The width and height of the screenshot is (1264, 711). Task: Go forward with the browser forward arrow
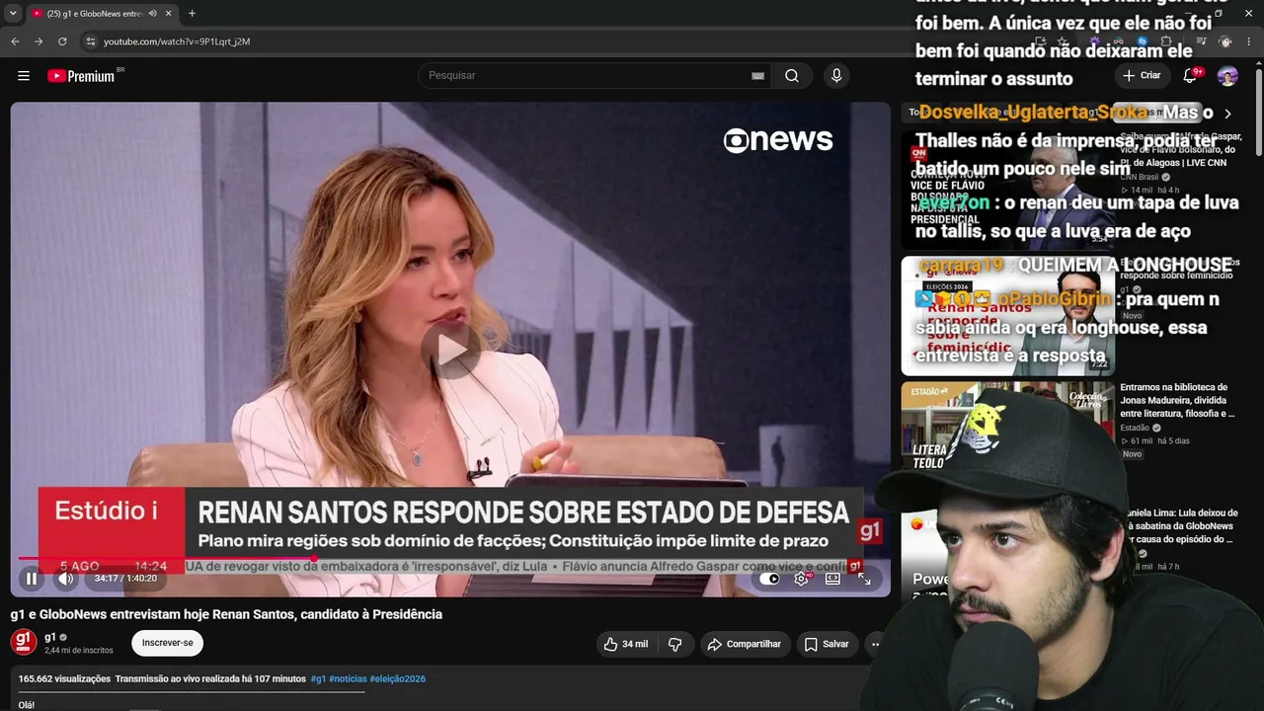point(39,41)
